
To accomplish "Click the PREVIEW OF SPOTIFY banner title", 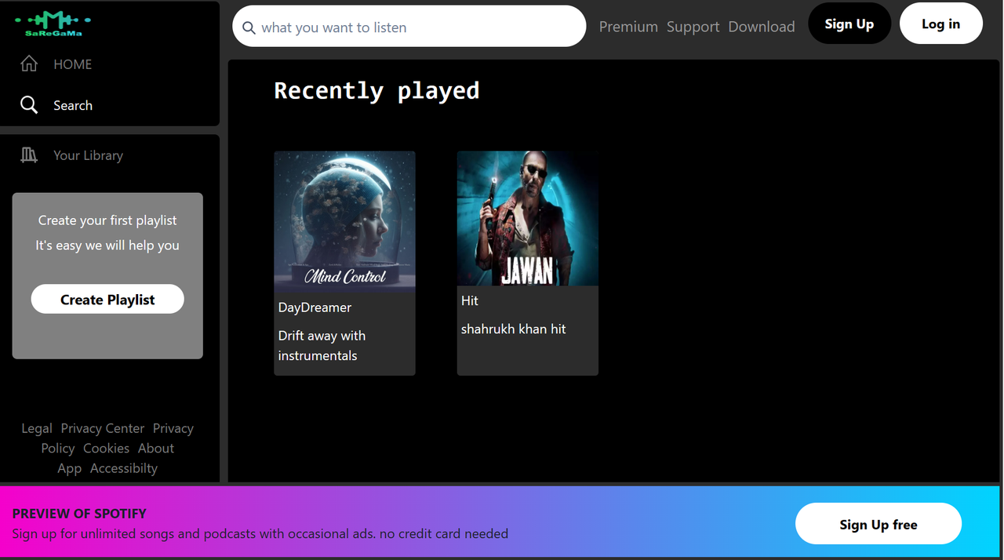I will (x=79, y=514).
